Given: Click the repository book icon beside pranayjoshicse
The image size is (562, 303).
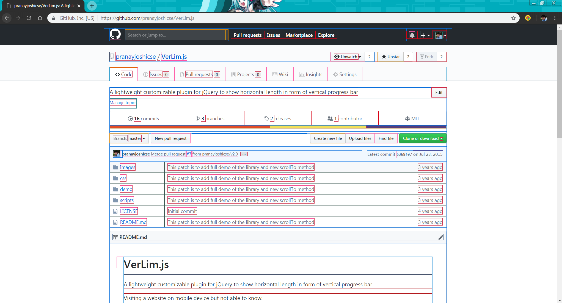Looking at the screenshot, I should coord(112,56).
